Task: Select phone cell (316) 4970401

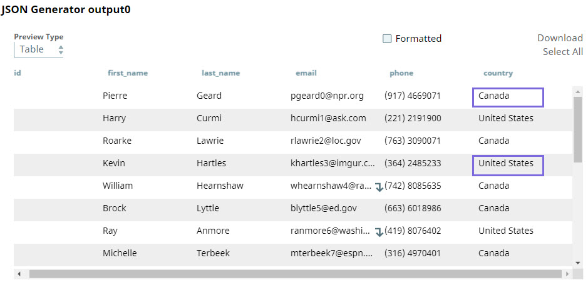Action: (413, 253)
